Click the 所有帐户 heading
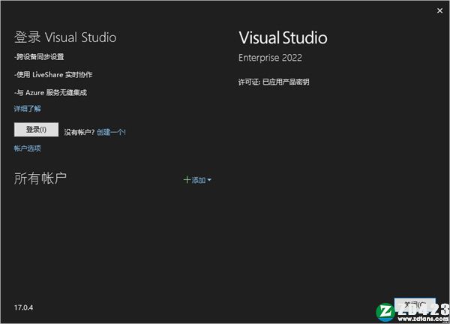450x324 pixels. 40,178
